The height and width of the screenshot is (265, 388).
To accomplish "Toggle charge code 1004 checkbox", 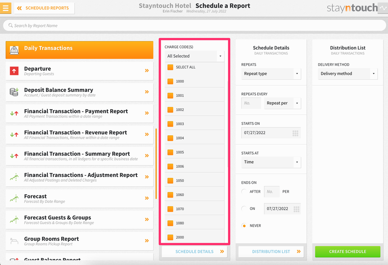I will coord(170,138).
